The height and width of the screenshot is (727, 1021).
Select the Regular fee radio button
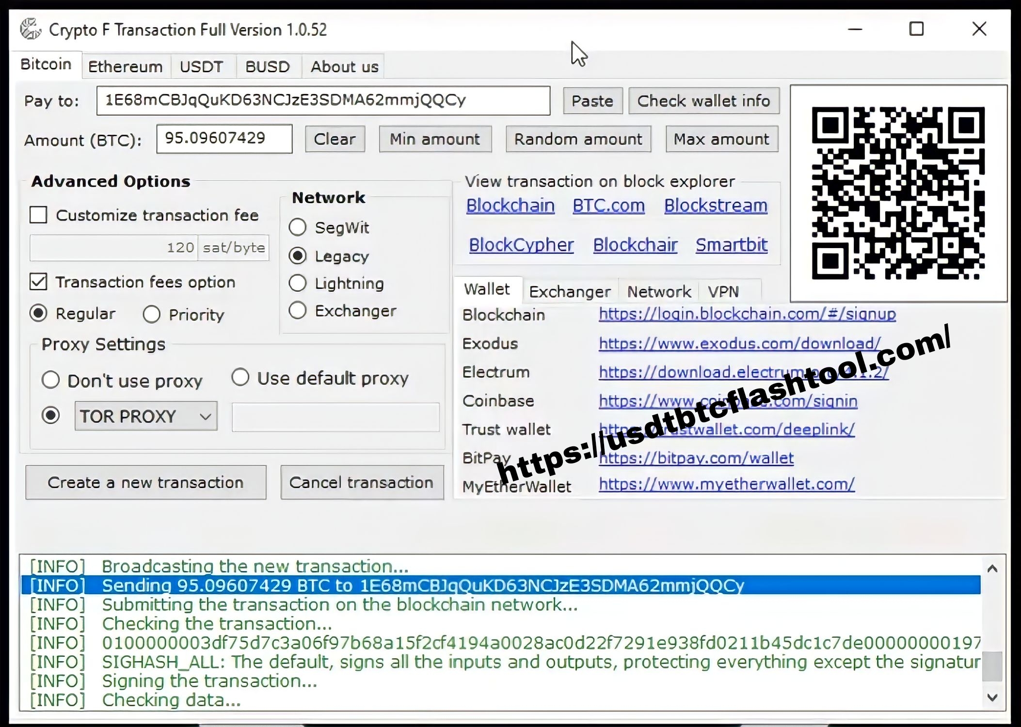coord(38,314)
